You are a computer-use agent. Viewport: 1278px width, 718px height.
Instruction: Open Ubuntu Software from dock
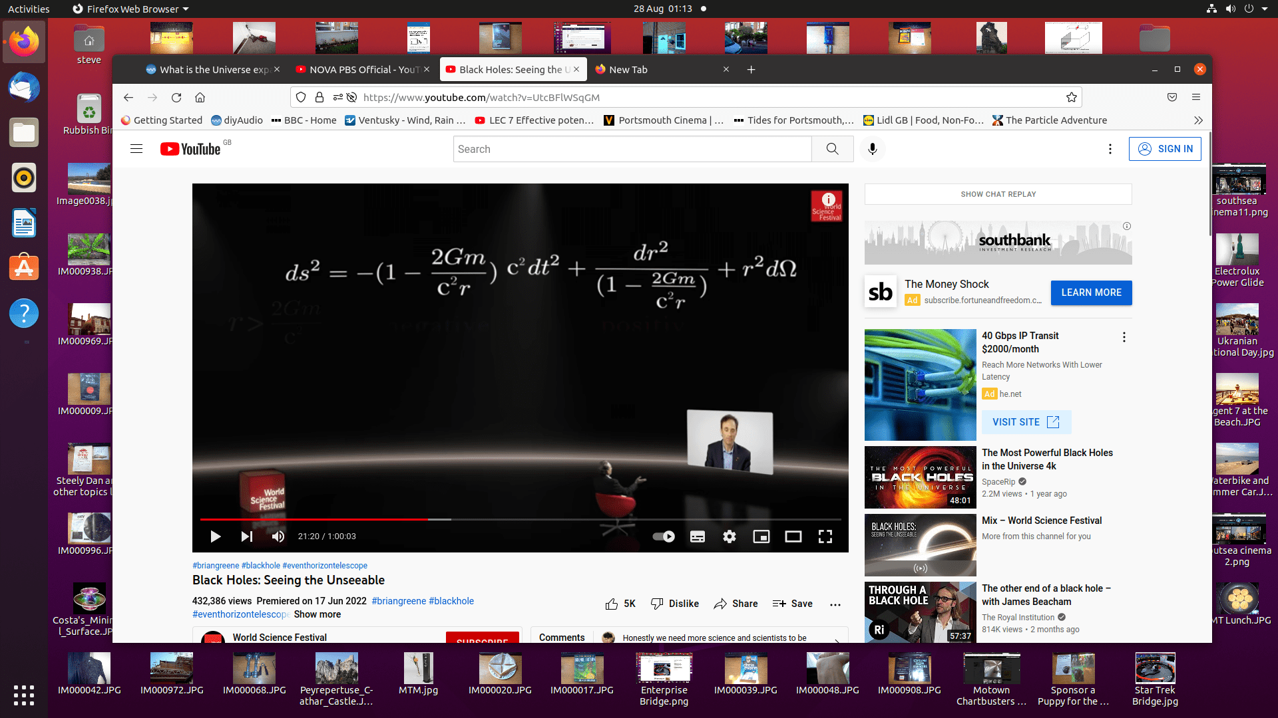click(24, 268)
